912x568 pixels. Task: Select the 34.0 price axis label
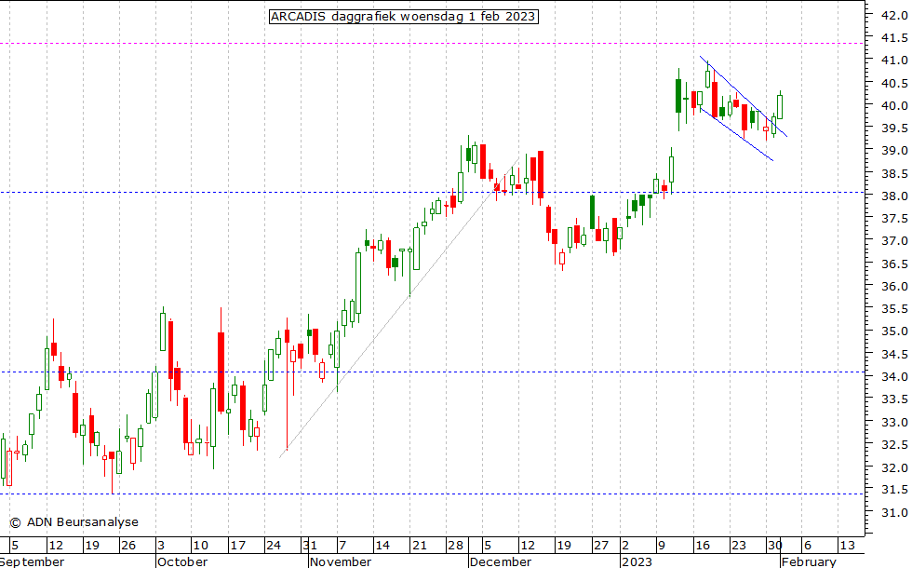point(894,376)
